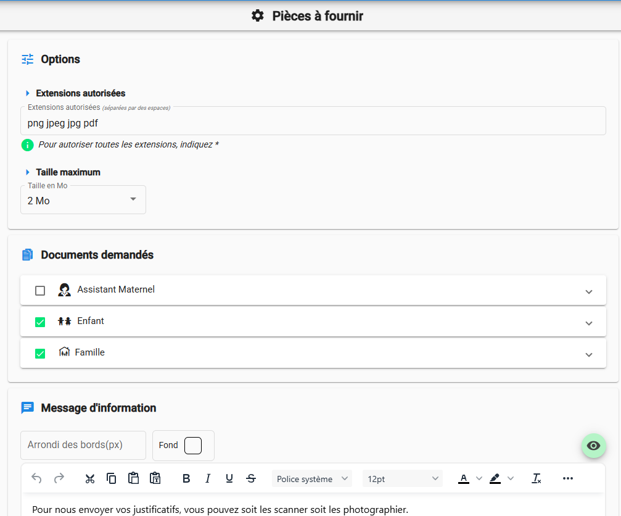Image resolution: width=621 pixels, height=516 pixels.
Task: Uncheck the Enfant checkbox
Action: click(40, 322)
